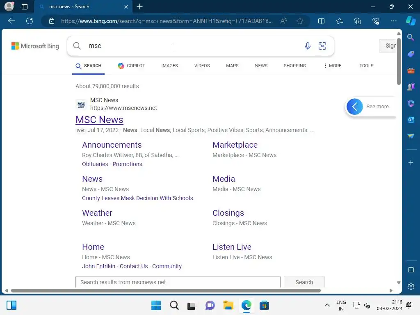The height and width of the screenshot is (315, 420).
Task: Open Browser essentials heart icon
Action: 376,21
